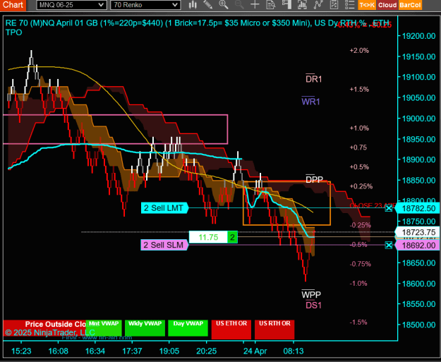Click the Wkly VWAP status box
Screen dimensions: 441x362
tap(145, 327)
